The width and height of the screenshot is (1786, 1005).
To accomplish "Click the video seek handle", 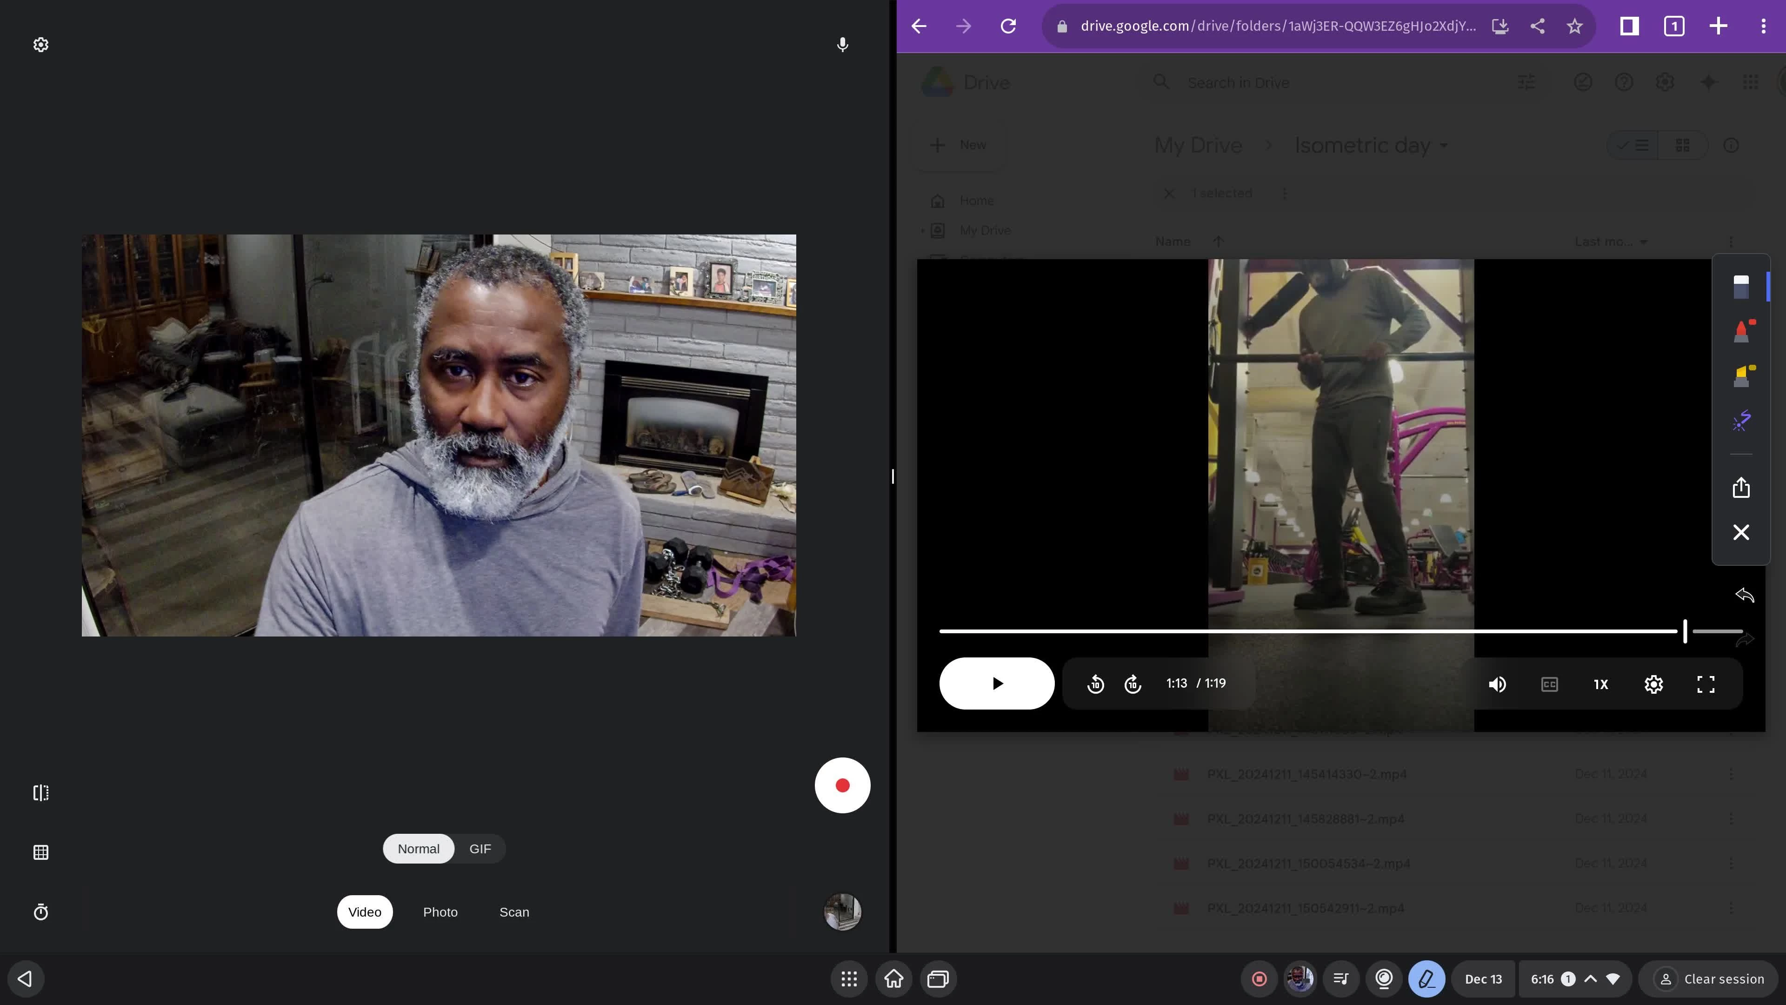I will pyautogui.click(x=1685, y=631).
